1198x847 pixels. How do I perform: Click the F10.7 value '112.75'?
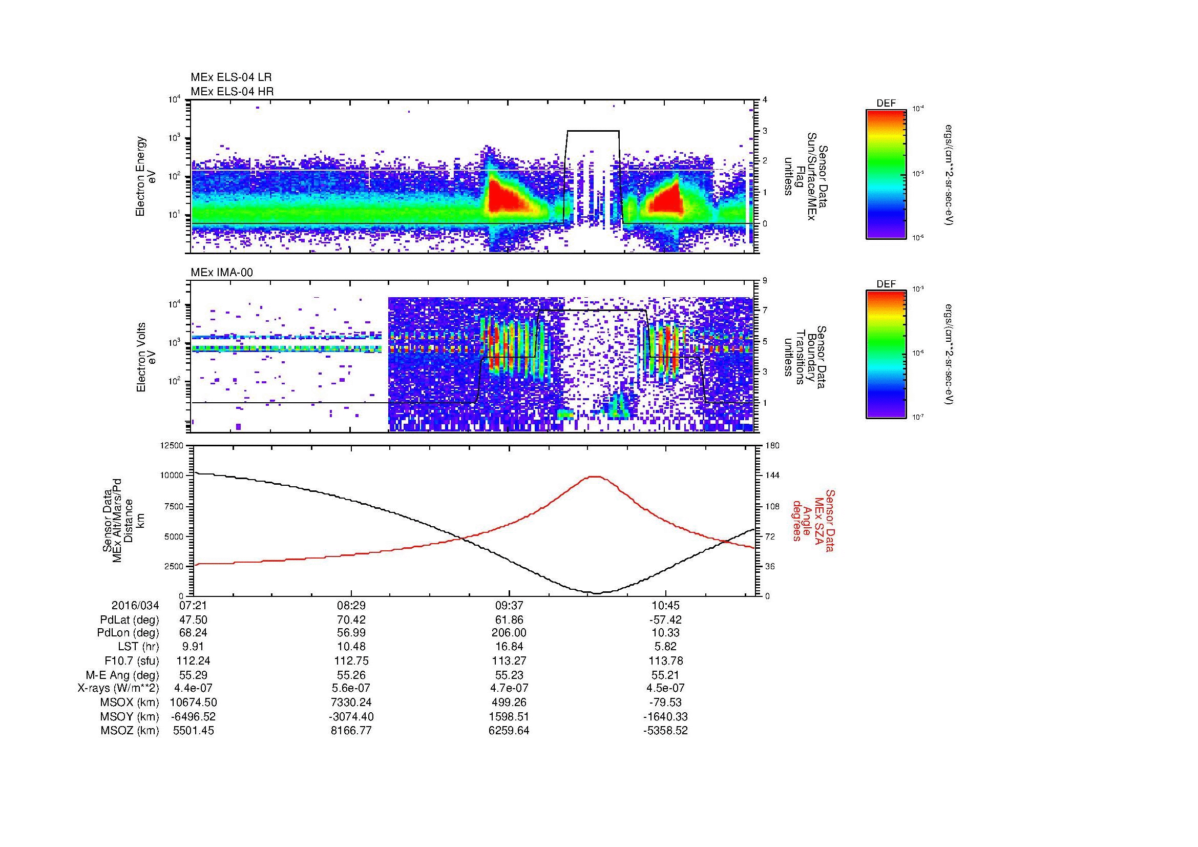pos(351,660)
